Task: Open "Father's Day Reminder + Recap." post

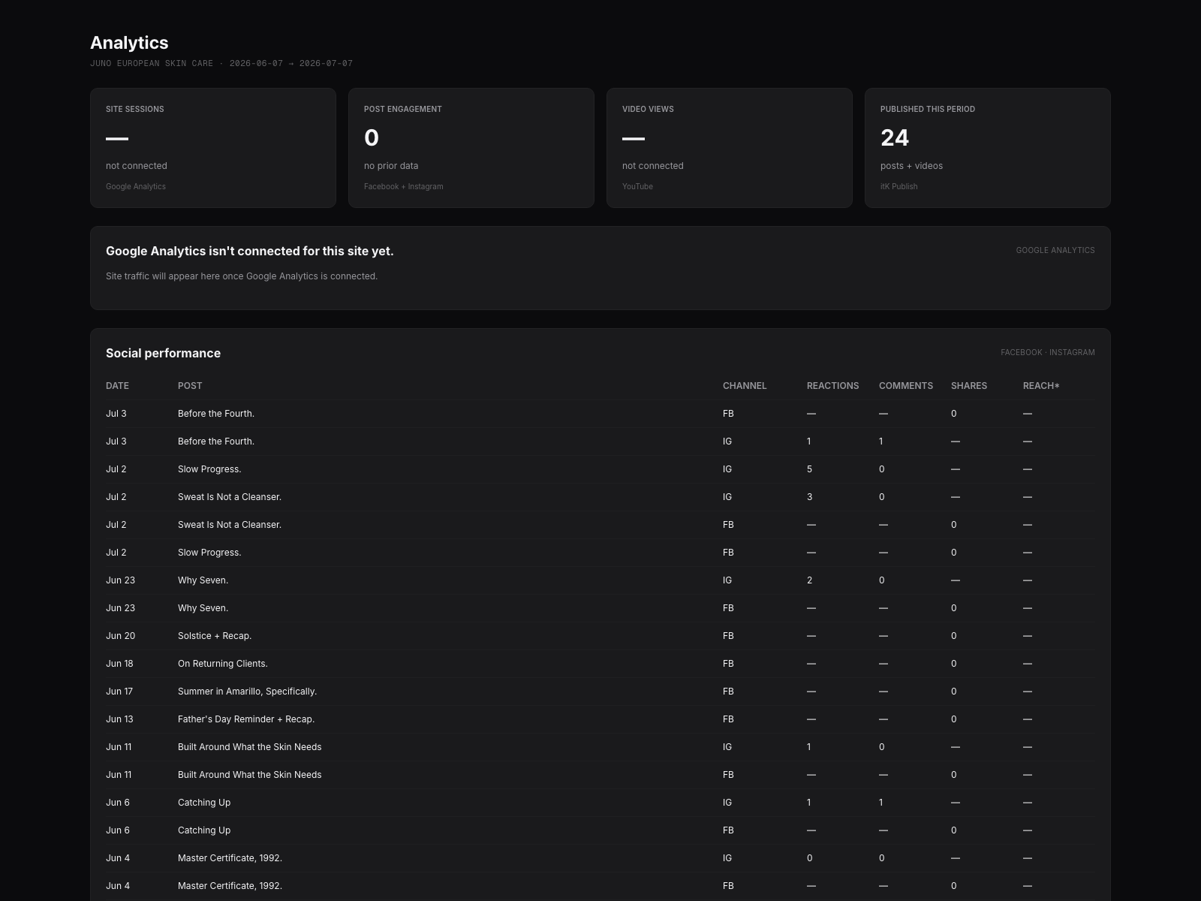Action: pyautogui.click(x=246, y=719)
